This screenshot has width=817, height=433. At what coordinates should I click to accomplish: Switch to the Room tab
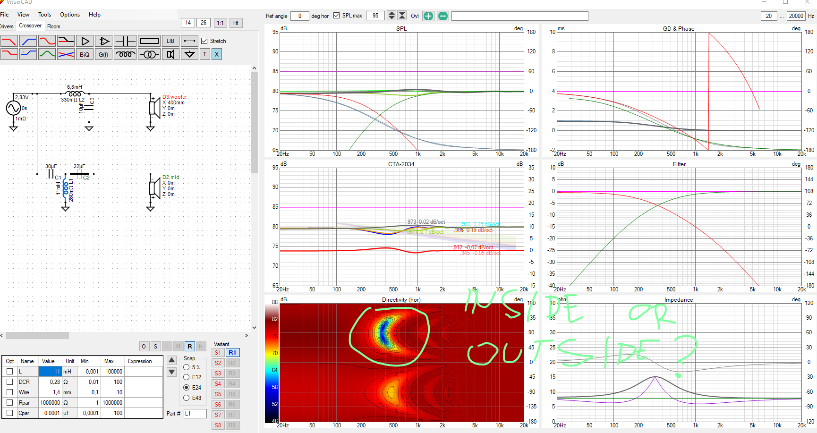click(x=54, y=26)
